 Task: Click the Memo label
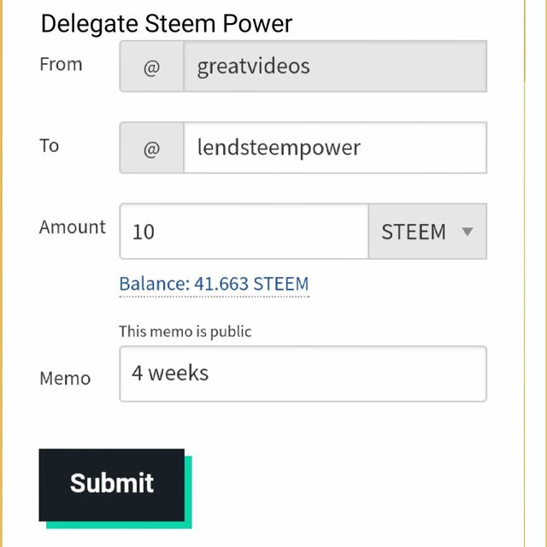(65, 379)
